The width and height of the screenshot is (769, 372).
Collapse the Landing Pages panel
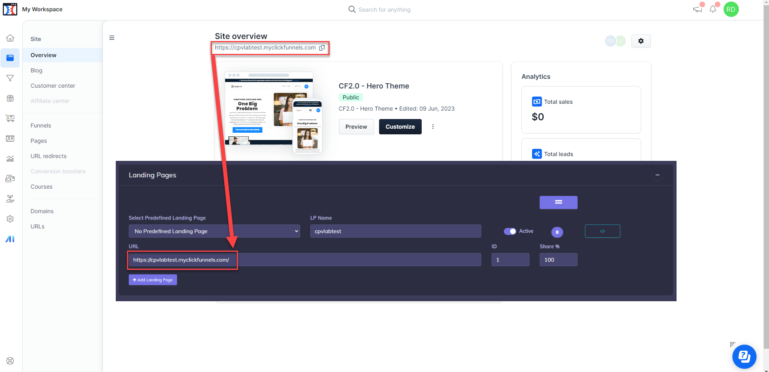[657, 175]
